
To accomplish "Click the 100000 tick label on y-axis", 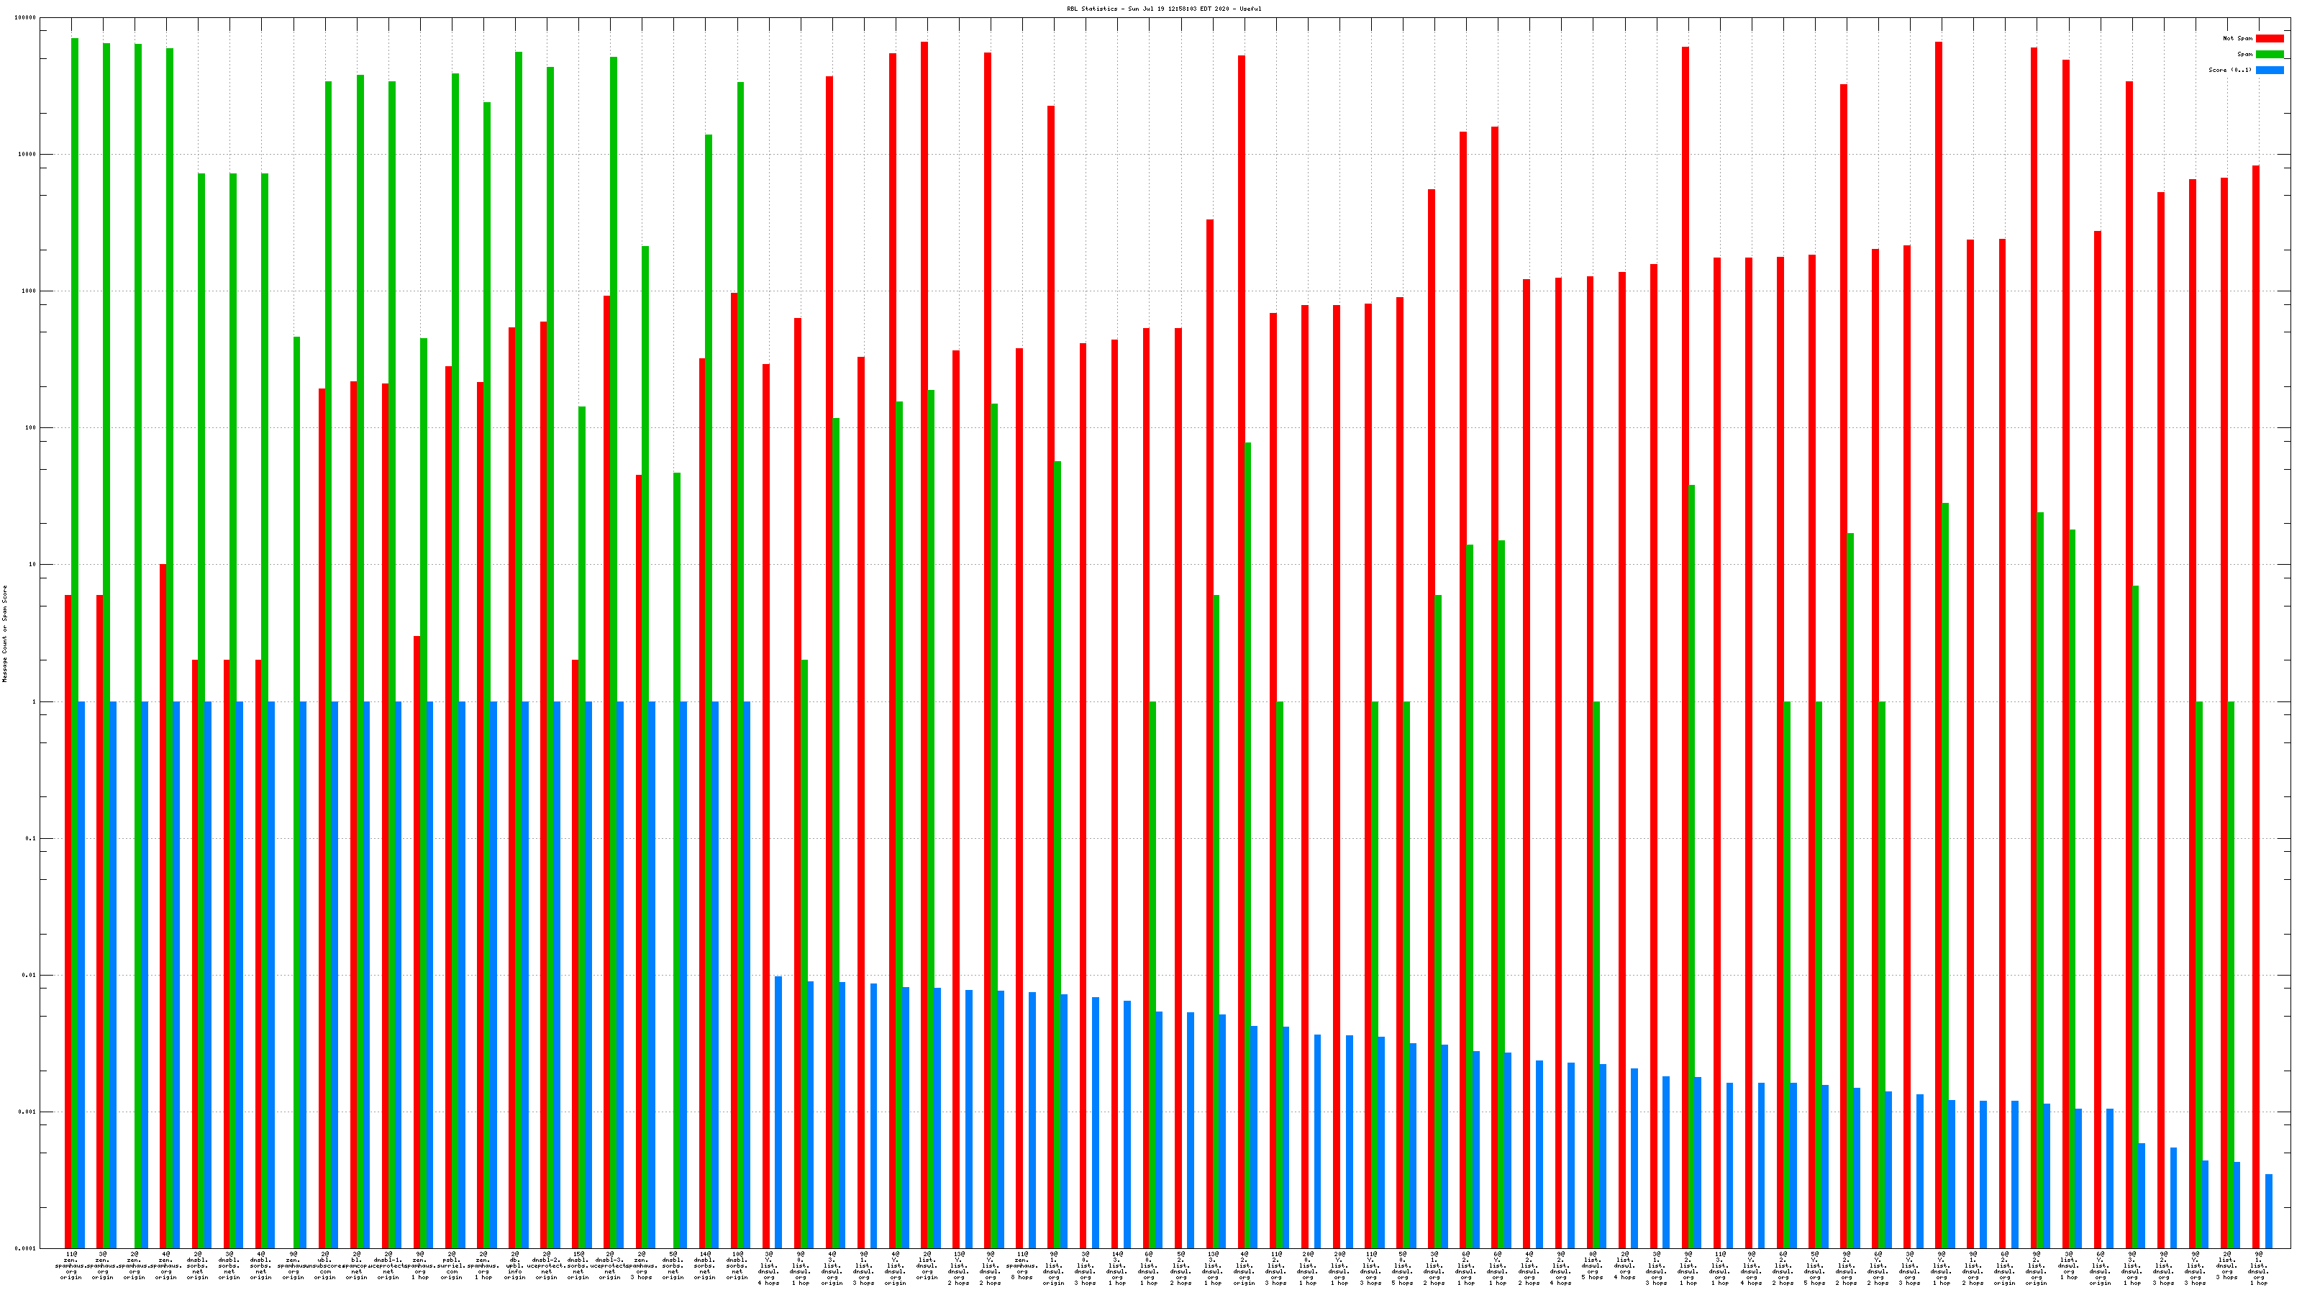I will (26, 18).
